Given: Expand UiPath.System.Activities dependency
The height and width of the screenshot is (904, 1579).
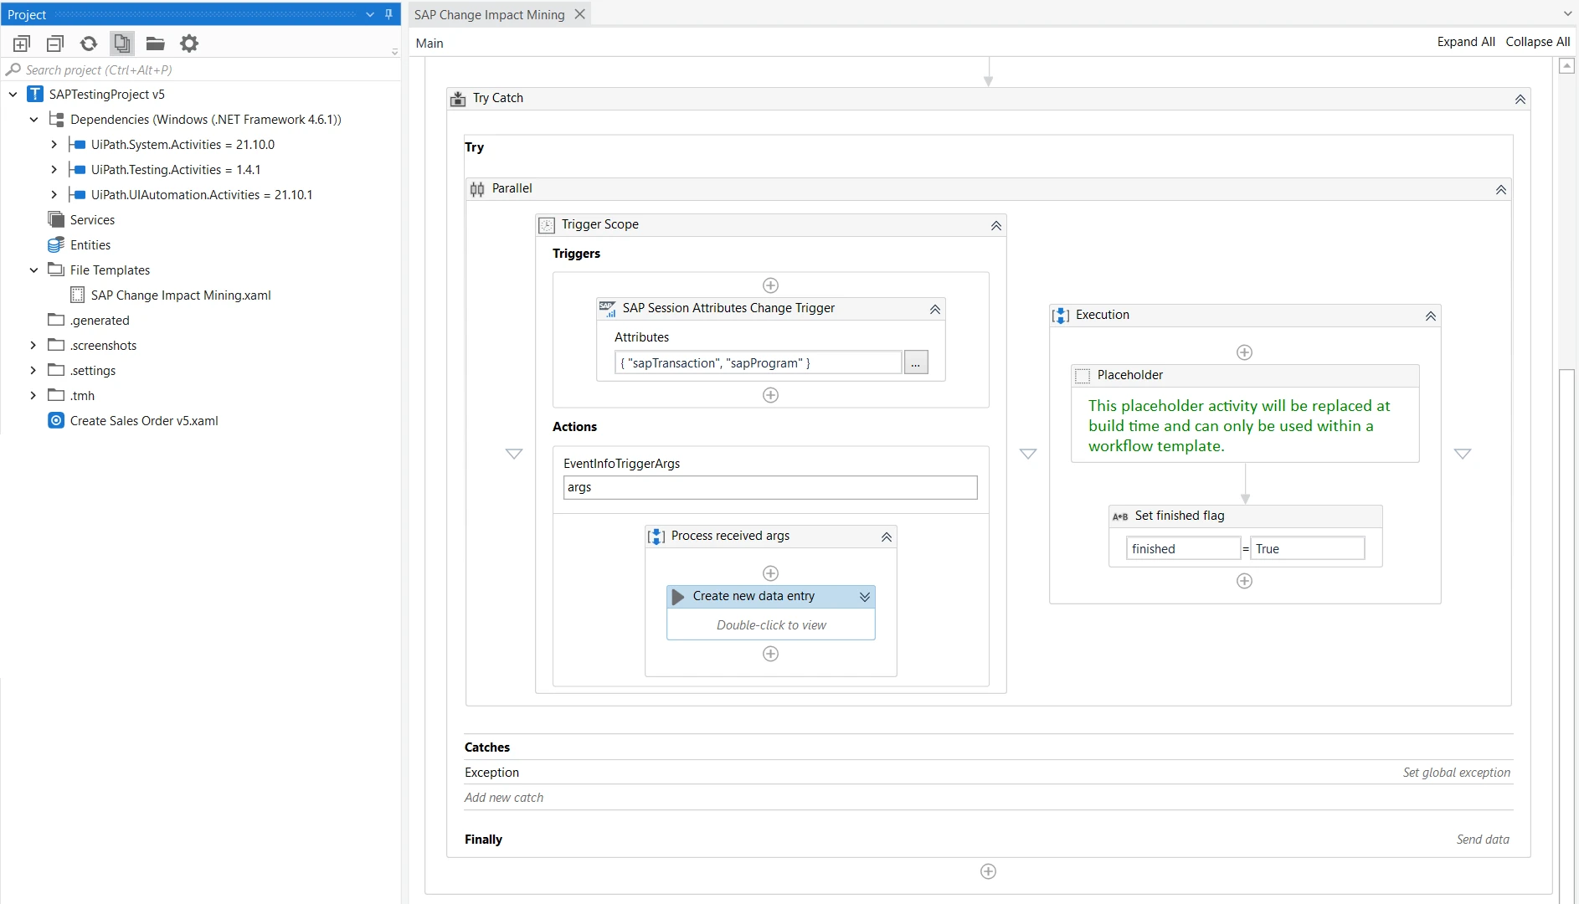Looking at the screenshot, I should [54, 145].
